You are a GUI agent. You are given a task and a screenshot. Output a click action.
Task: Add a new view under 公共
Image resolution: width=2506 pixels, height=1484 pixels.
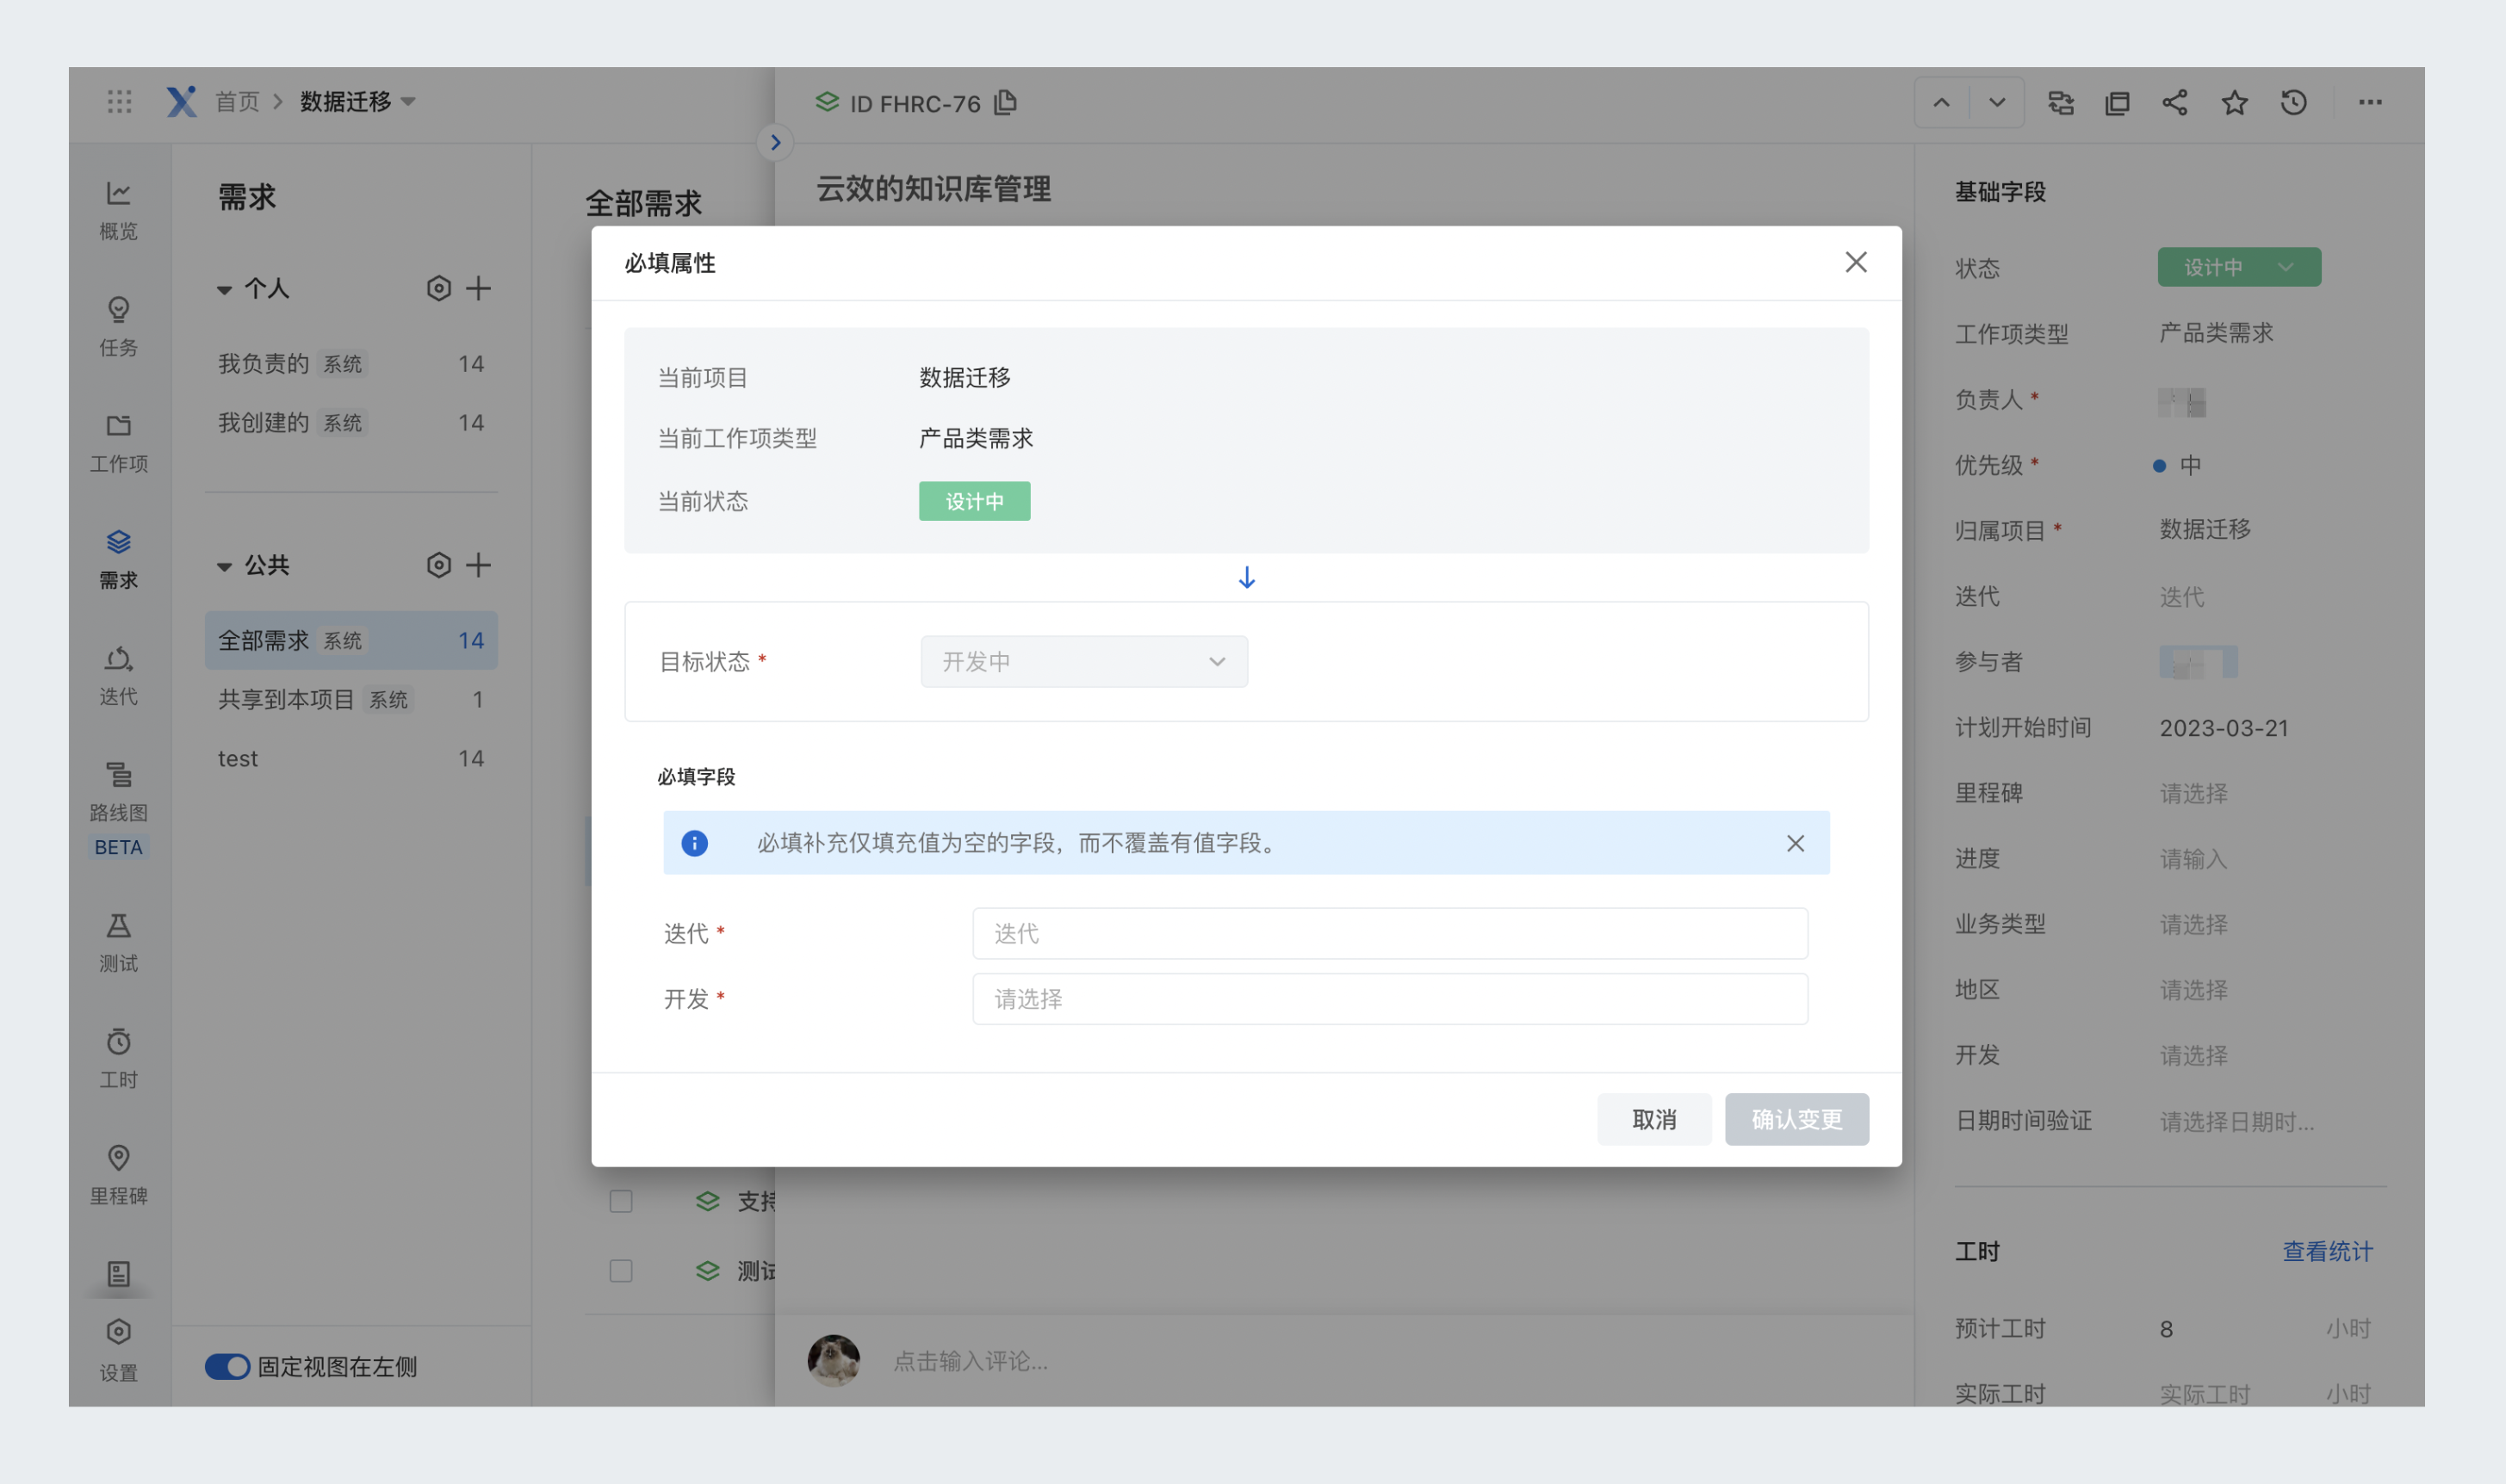(x=478, y=565)
